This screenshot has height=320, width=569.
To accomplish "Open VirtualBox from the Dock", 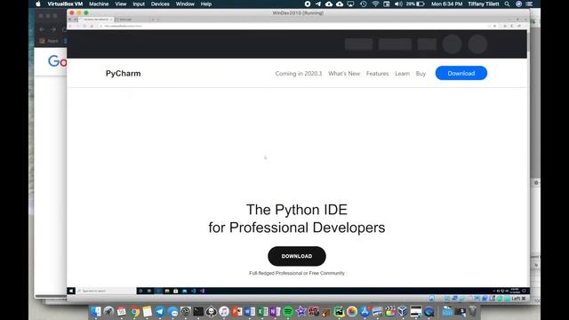I will coord(403,311).
